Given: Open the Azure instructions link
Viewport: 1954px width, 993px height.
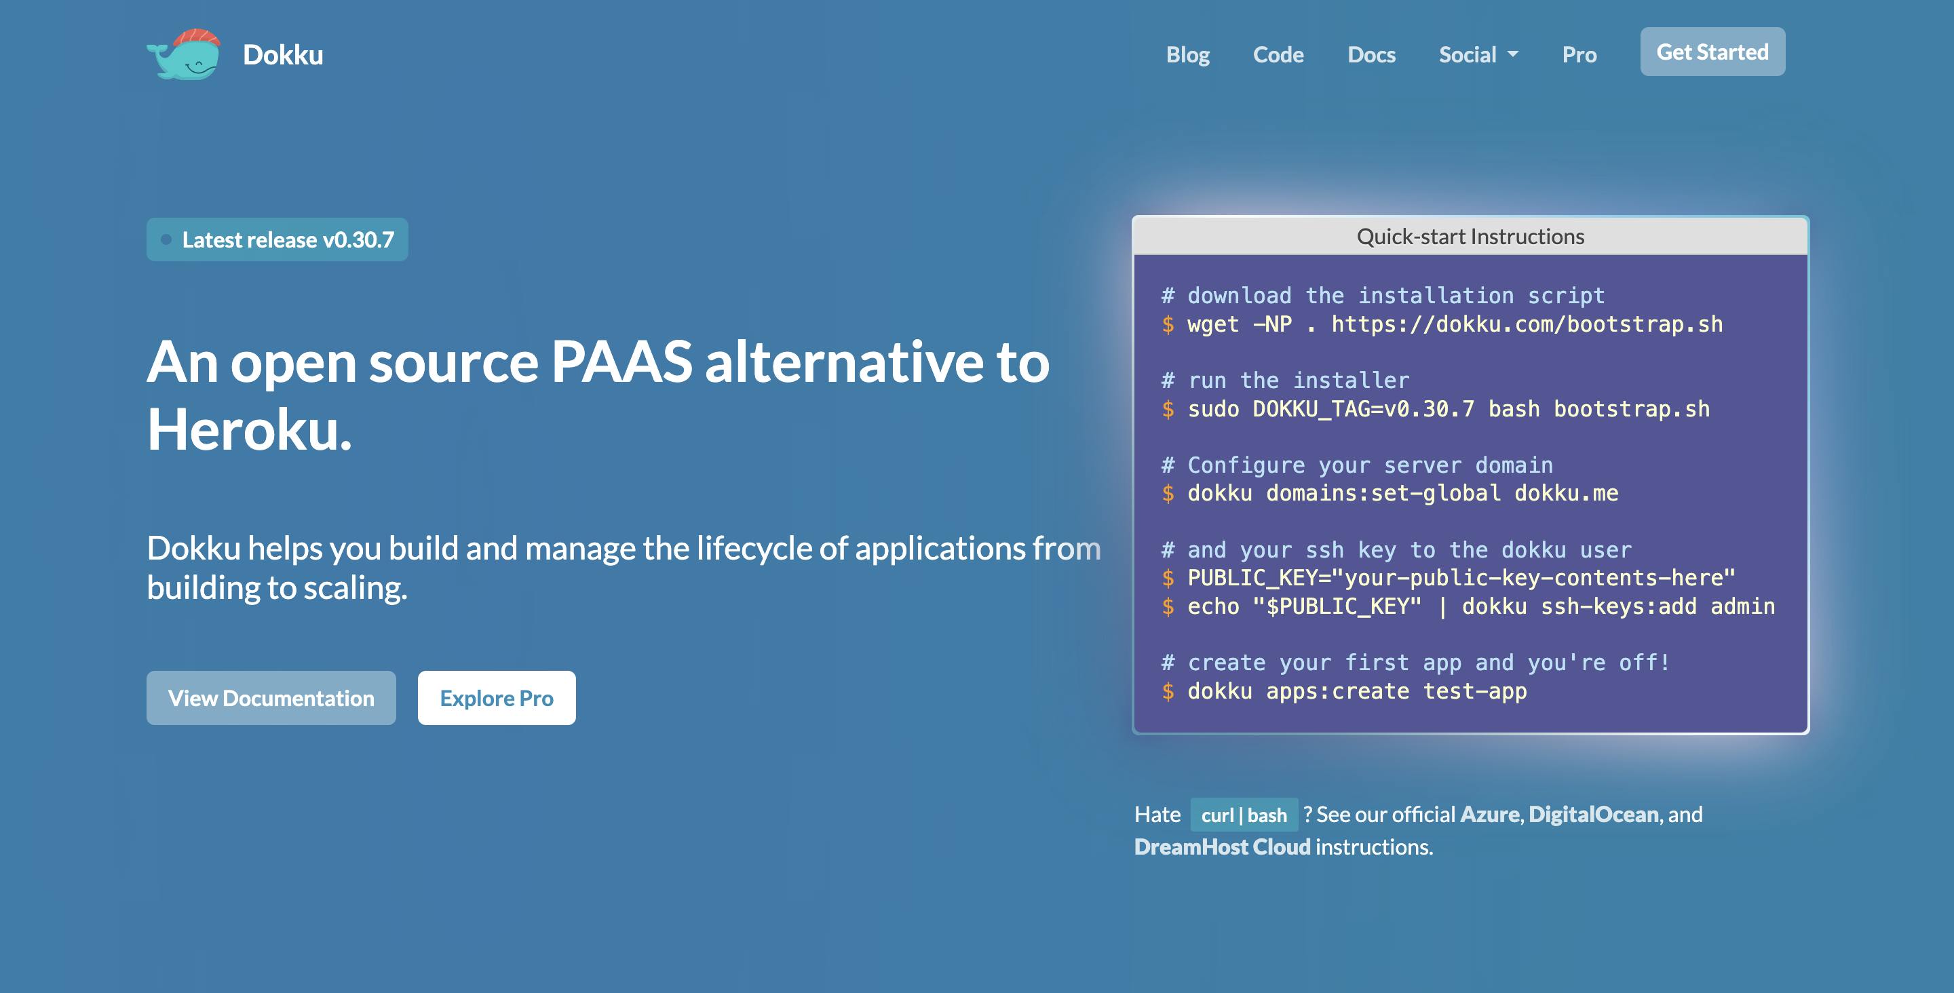Looking at the screenshot, I should tap(1489, 815).
